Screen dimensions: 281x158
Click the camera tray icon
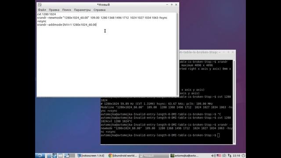pos(224,156)
